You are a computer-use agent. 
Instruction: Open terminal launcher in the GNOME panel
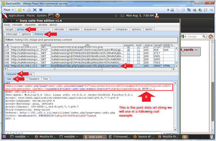[x=51, y=16]
